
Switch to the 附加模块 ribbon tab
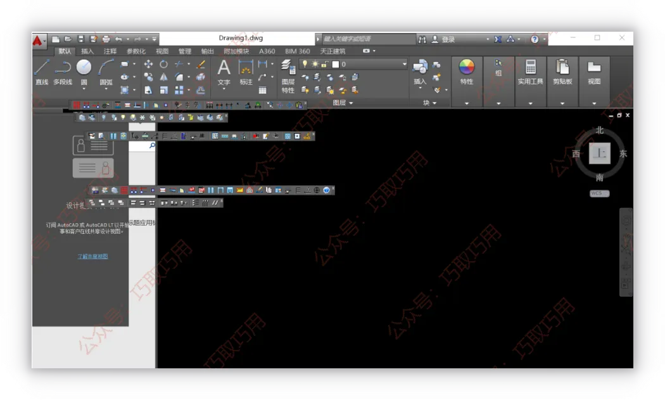coord(236,51)
